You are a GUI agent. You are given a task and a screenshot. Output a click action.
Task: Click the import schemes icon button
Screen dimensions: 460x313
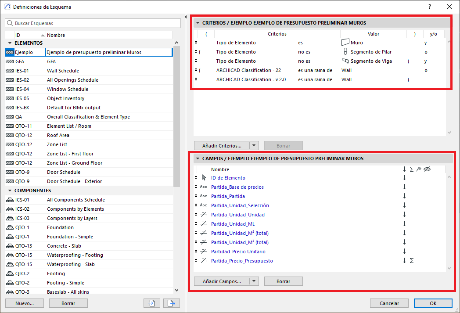click(x=151, y=303)
